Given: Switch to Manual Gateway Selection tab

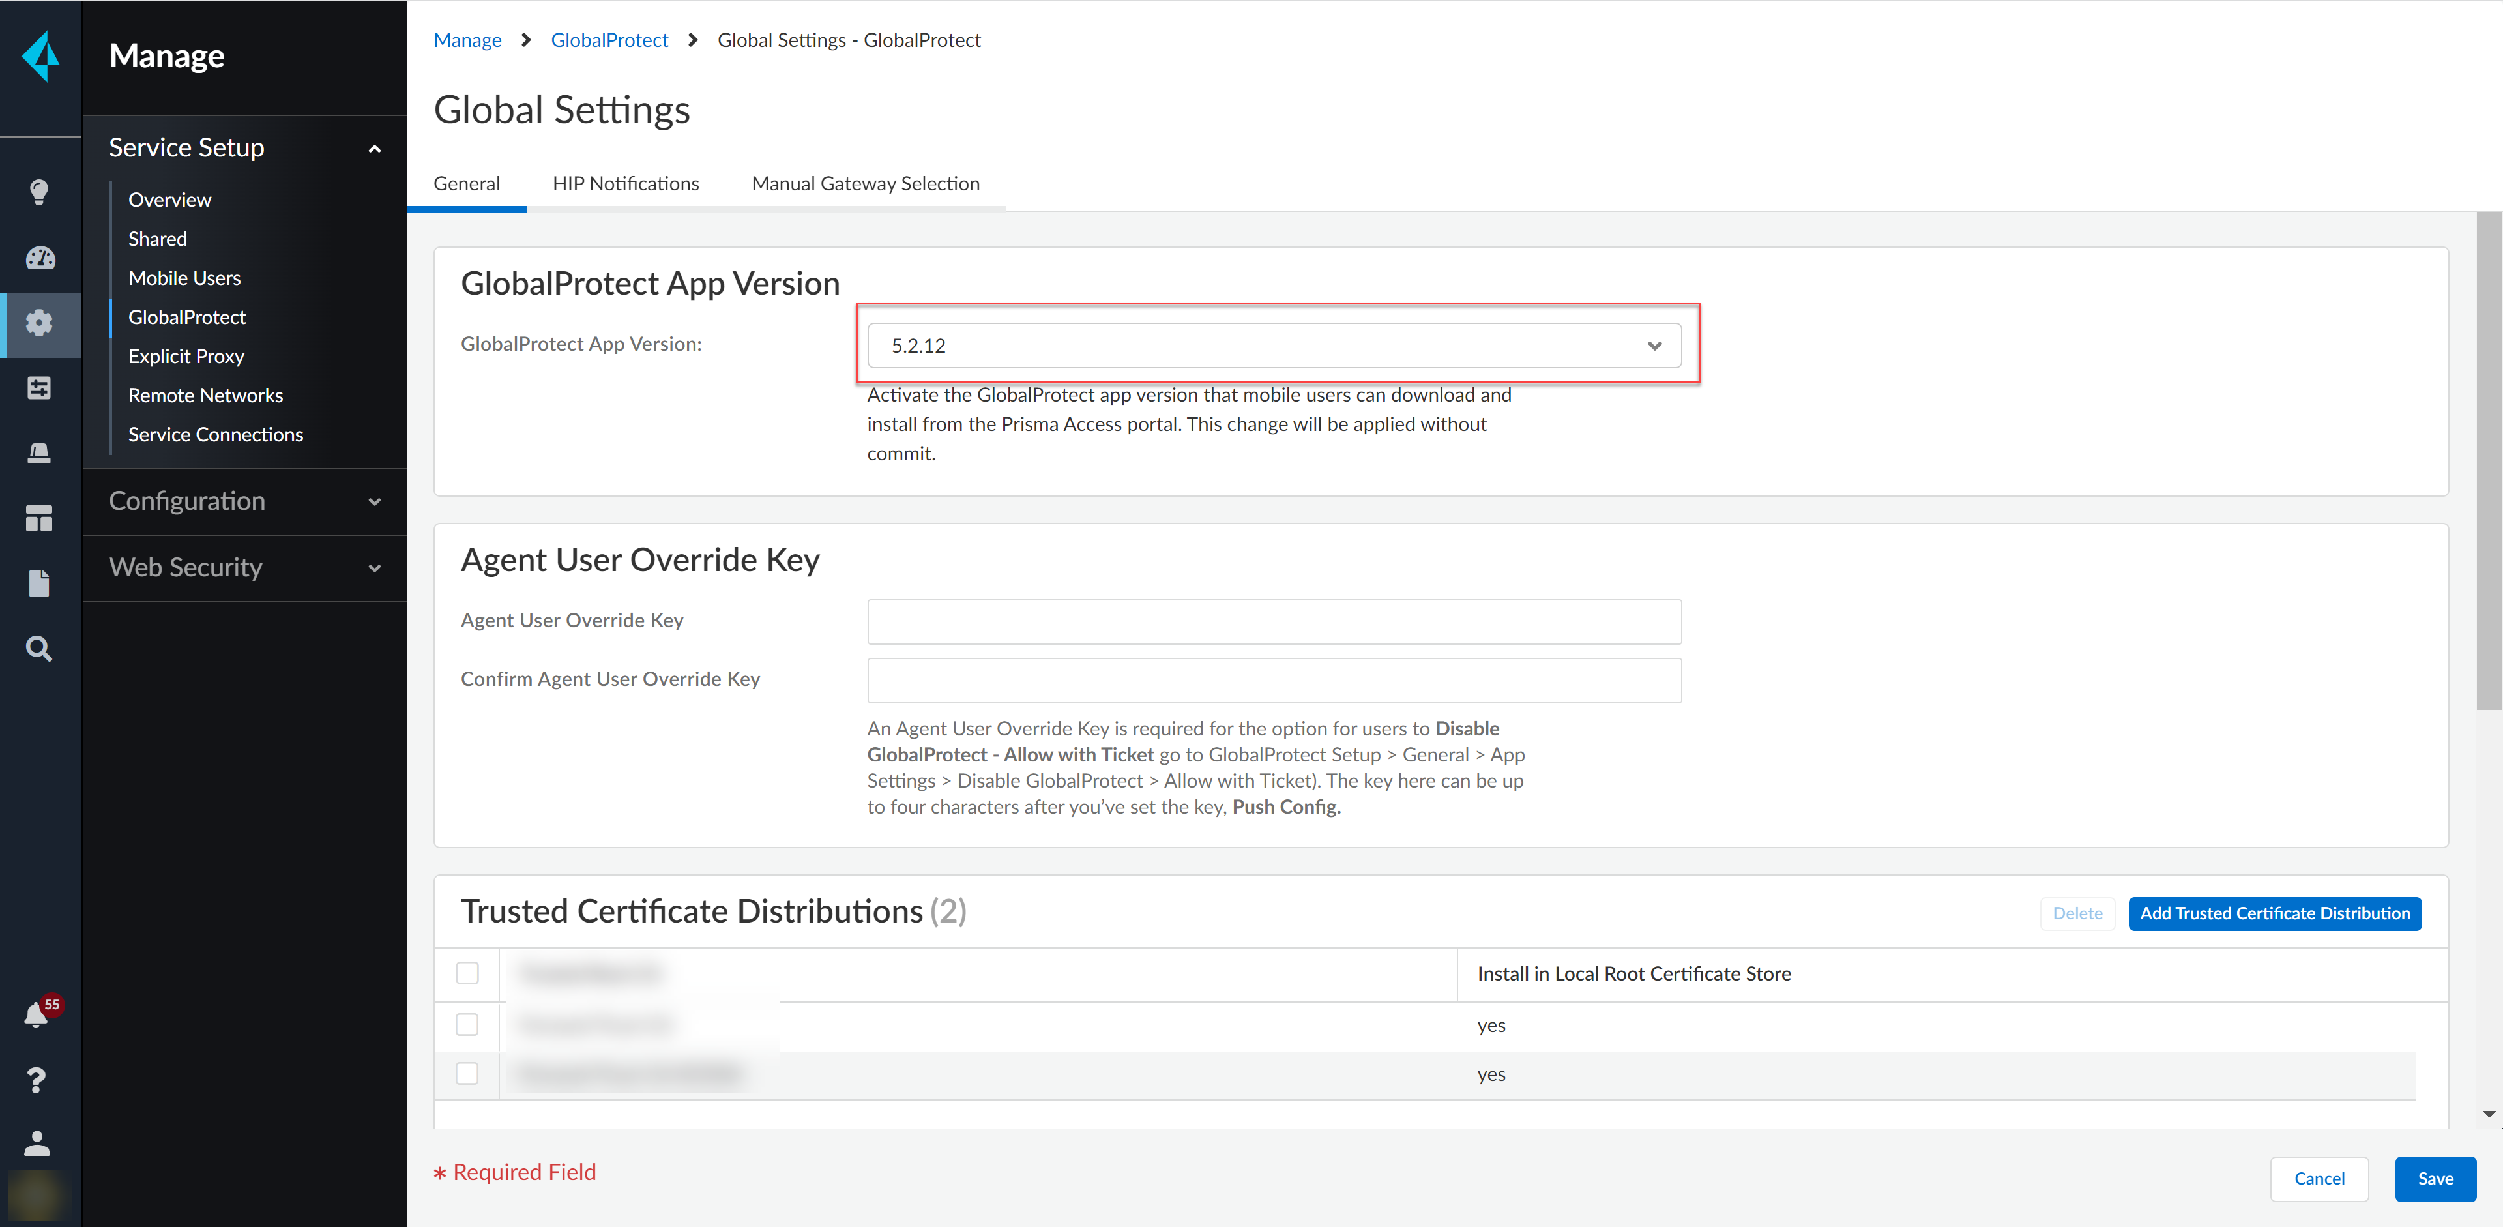Looking at the screenshot, I should click(x=865, y=184).
